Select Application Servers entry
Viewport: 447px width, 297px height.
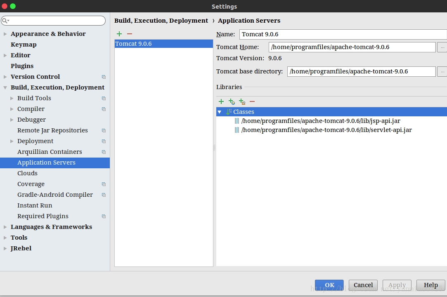[55, 163]
